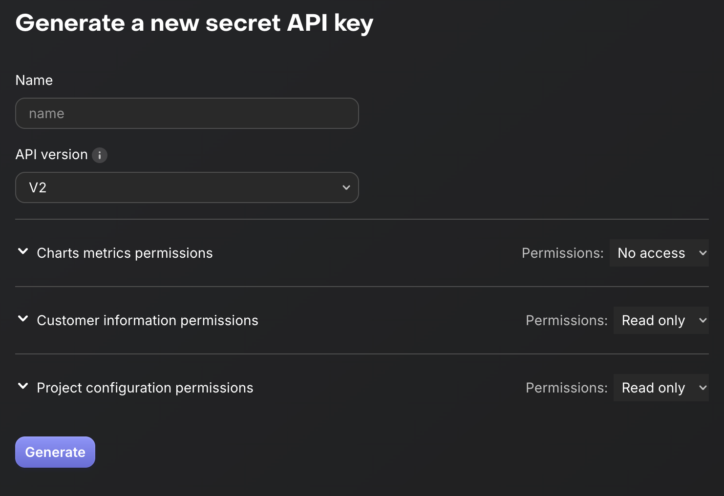Open the API version dropdown showing V2
Image resolution: width=724 pixels, height=496 pixels.
pos(187,187)
